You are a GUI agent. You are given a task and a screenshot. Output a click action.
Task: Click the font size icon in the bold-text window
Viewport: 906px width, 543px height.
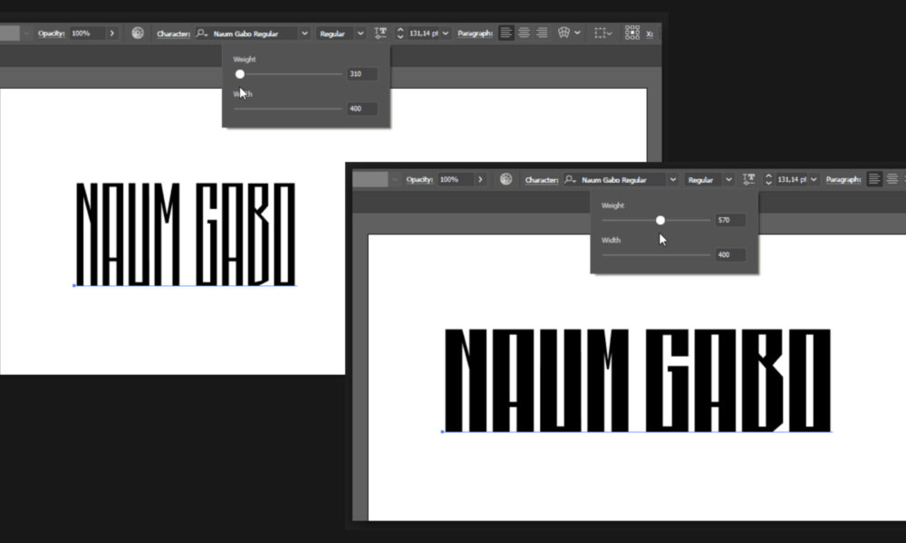click(748, 179)
